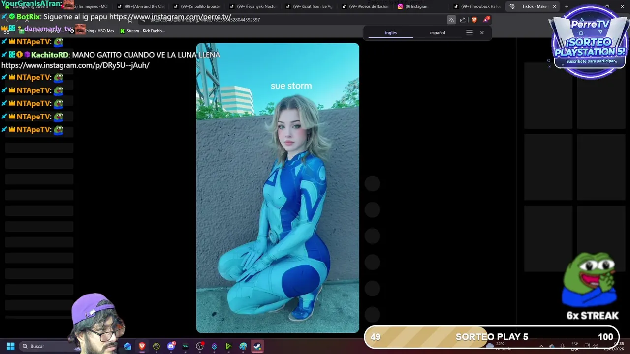Viewport: 630px width, 354px height.
Task: Open the waveform audio app in taskbar
Action: click(185, 346)
